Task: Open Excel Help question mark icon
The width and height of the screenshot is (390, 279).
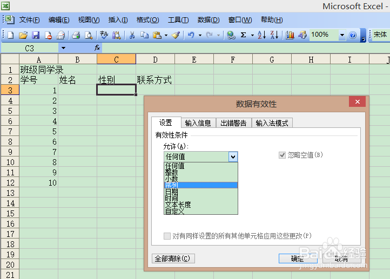Action: (x=353, y=35)
